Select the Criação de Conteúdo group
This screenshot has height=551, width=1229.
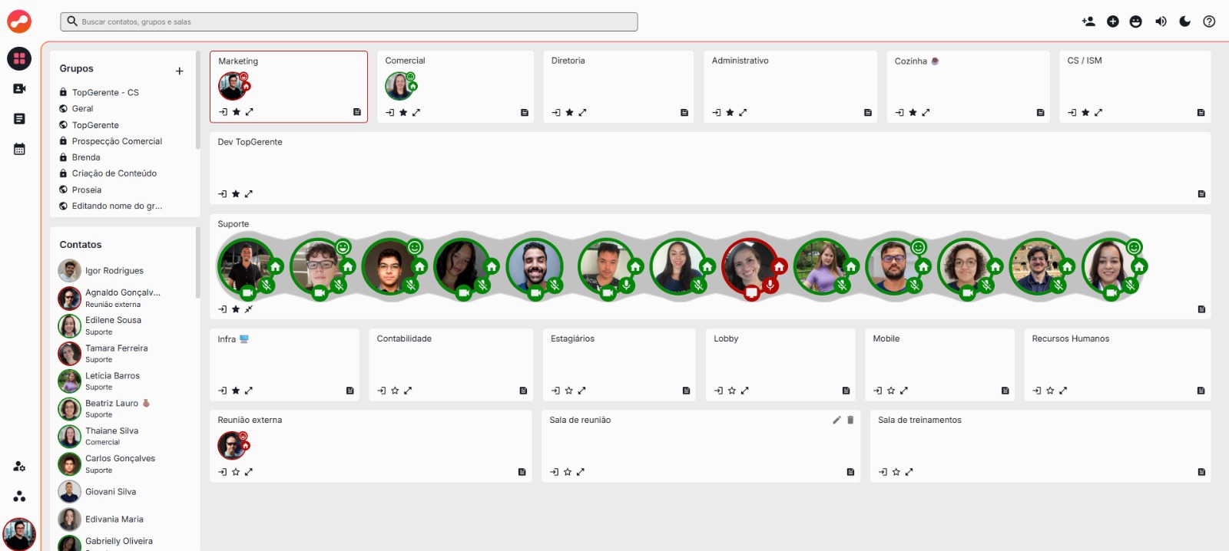tap(114, 173)
